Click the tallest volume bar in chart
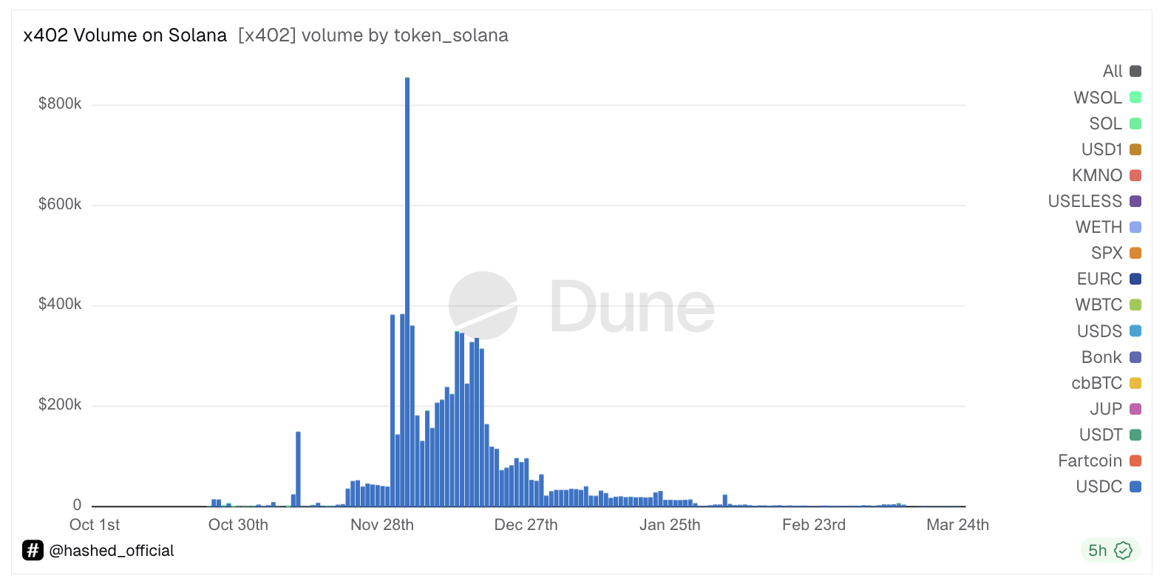This screenshot has height=584, width=1168. pyautogui.click(x=407, y=292)
